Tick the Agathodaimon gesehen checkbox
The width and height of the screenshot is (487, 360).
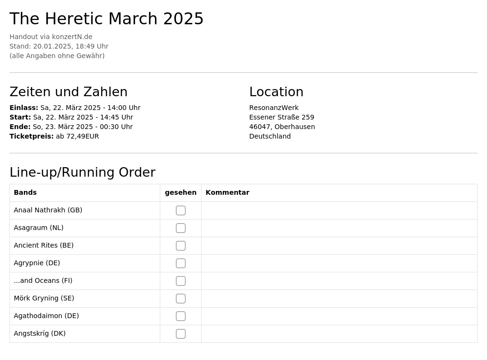tap(180, 316)
